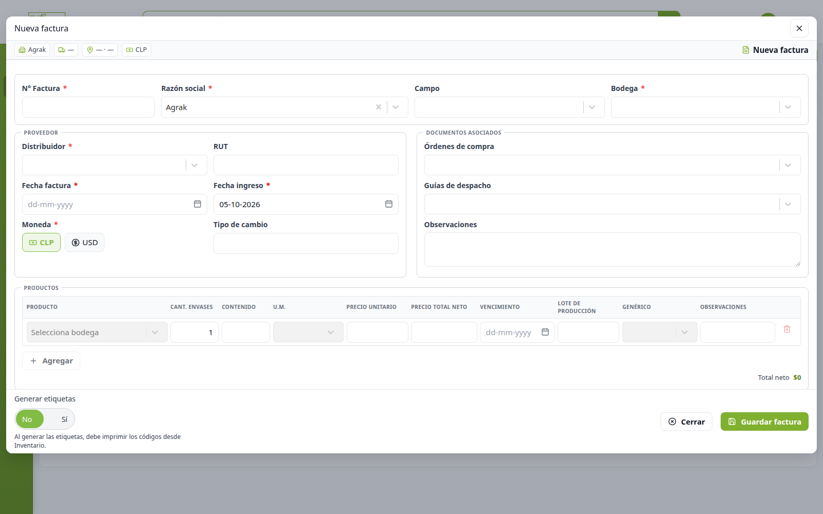Delete product row with trash icon
The width and height of the screenshot is (823, 514).
pyautogui.click(x=787, y=329)
